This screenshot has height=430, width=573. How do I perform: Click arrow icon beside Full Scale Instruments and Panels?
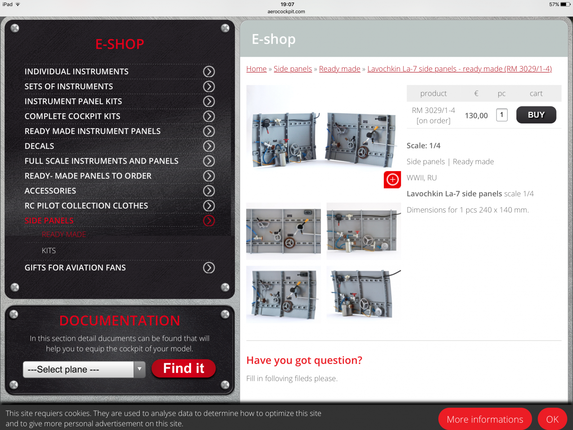click(x=209, y=161)
